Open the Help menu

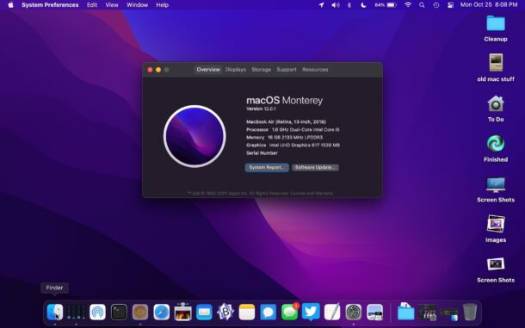click(162, 5)
